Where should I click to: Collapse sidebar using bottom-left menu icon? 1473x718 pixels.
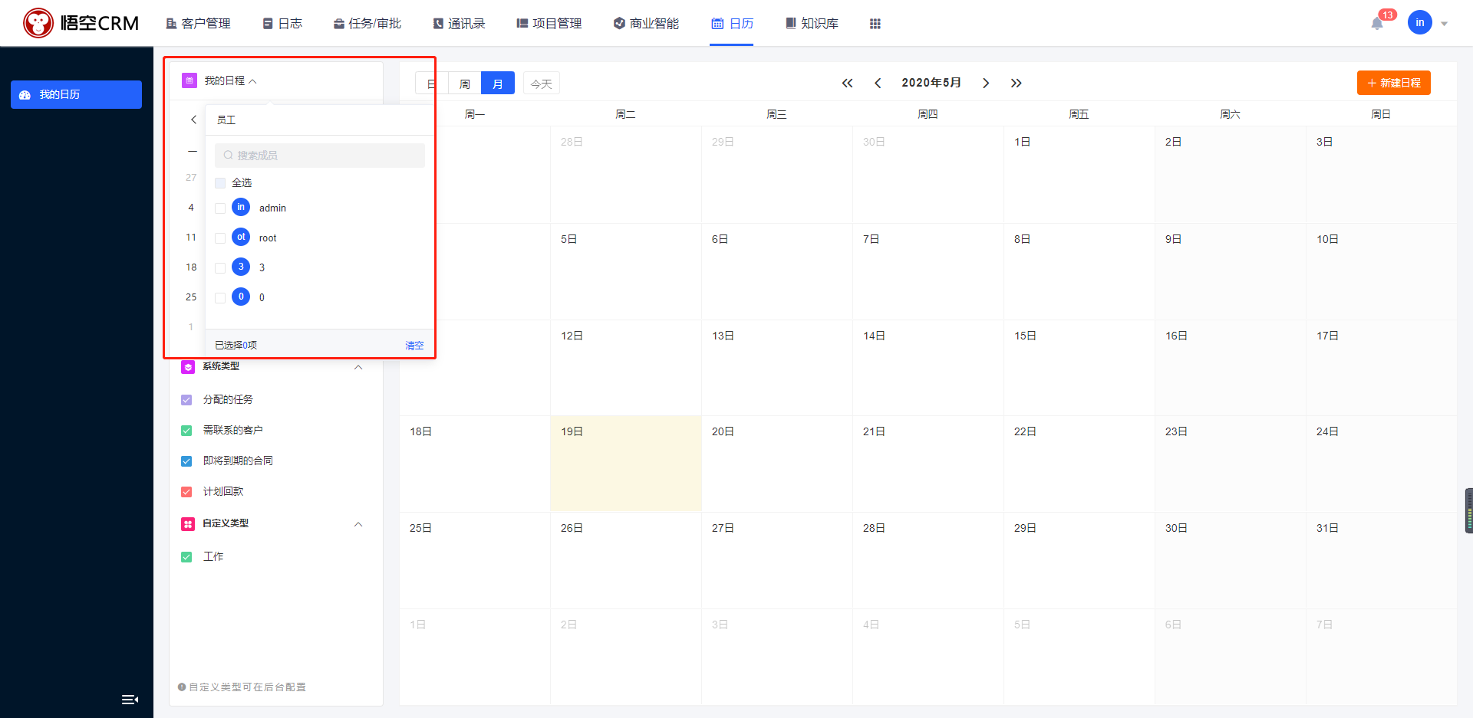click(130, 699)
